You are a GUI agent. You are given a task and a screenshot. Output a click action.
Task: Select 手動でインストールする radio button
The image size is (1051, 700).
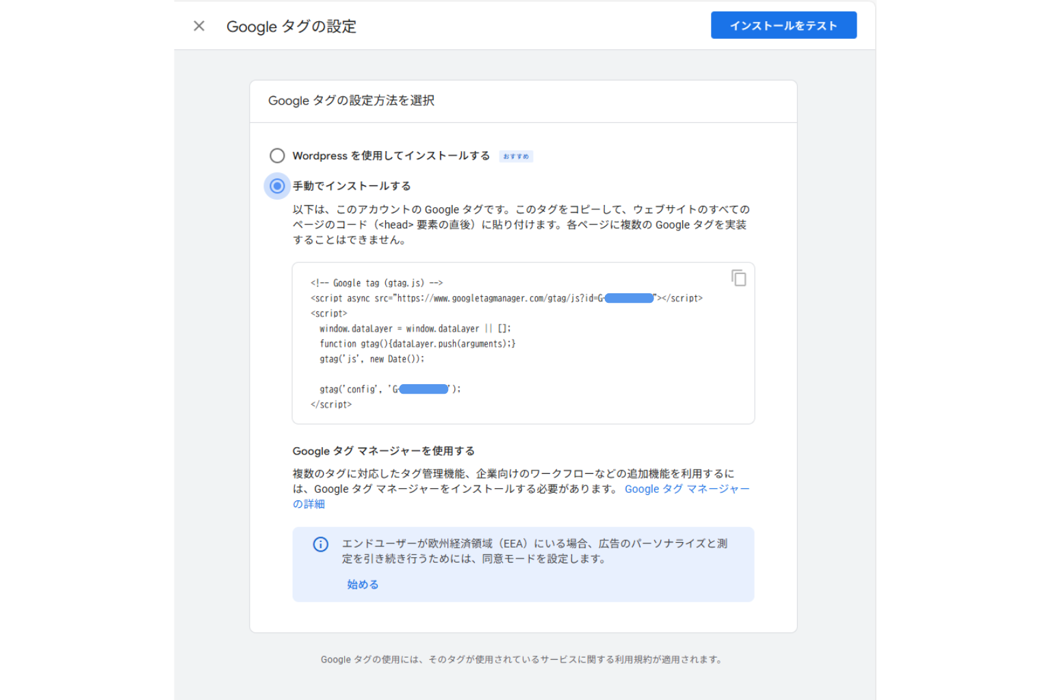(277, 186)
